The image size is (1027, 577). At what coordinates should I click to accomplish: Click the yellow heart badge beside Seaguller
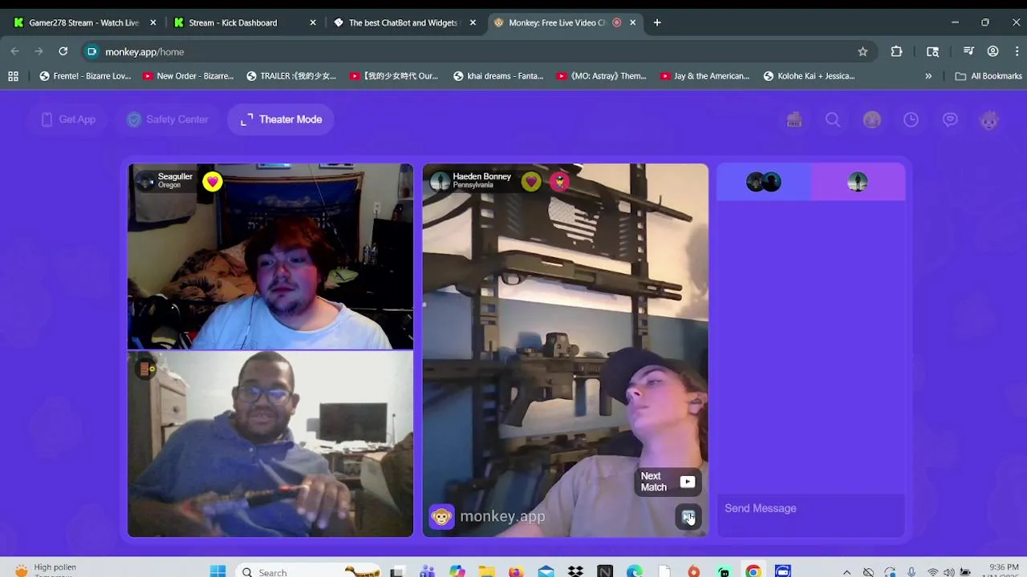click(x=213, y=182)
